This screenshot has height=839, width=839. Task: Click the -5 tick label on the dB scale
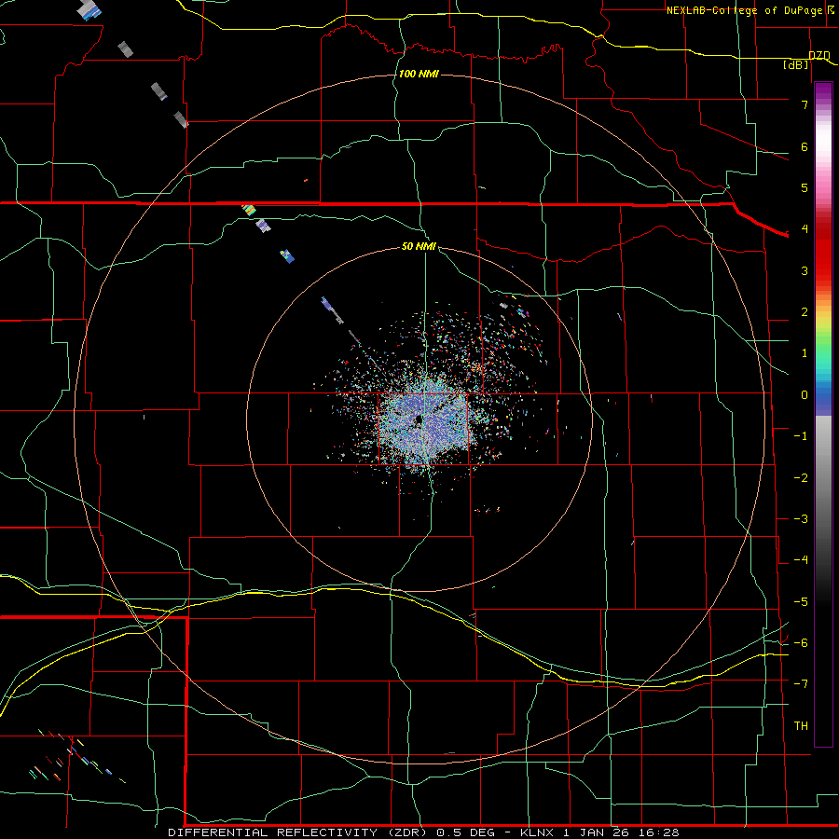pyautogui.click(x=801, y=602)
